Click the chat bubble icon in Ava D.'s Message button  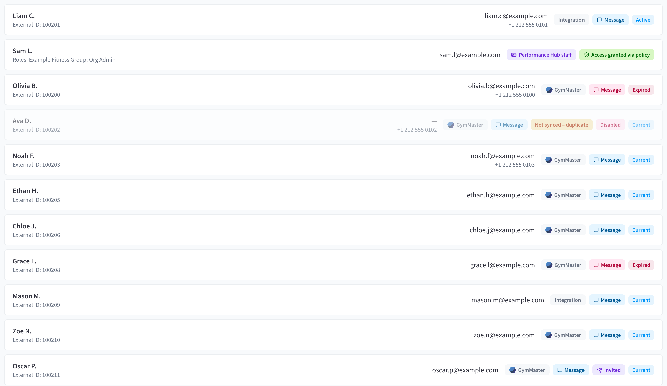[498, 125]
